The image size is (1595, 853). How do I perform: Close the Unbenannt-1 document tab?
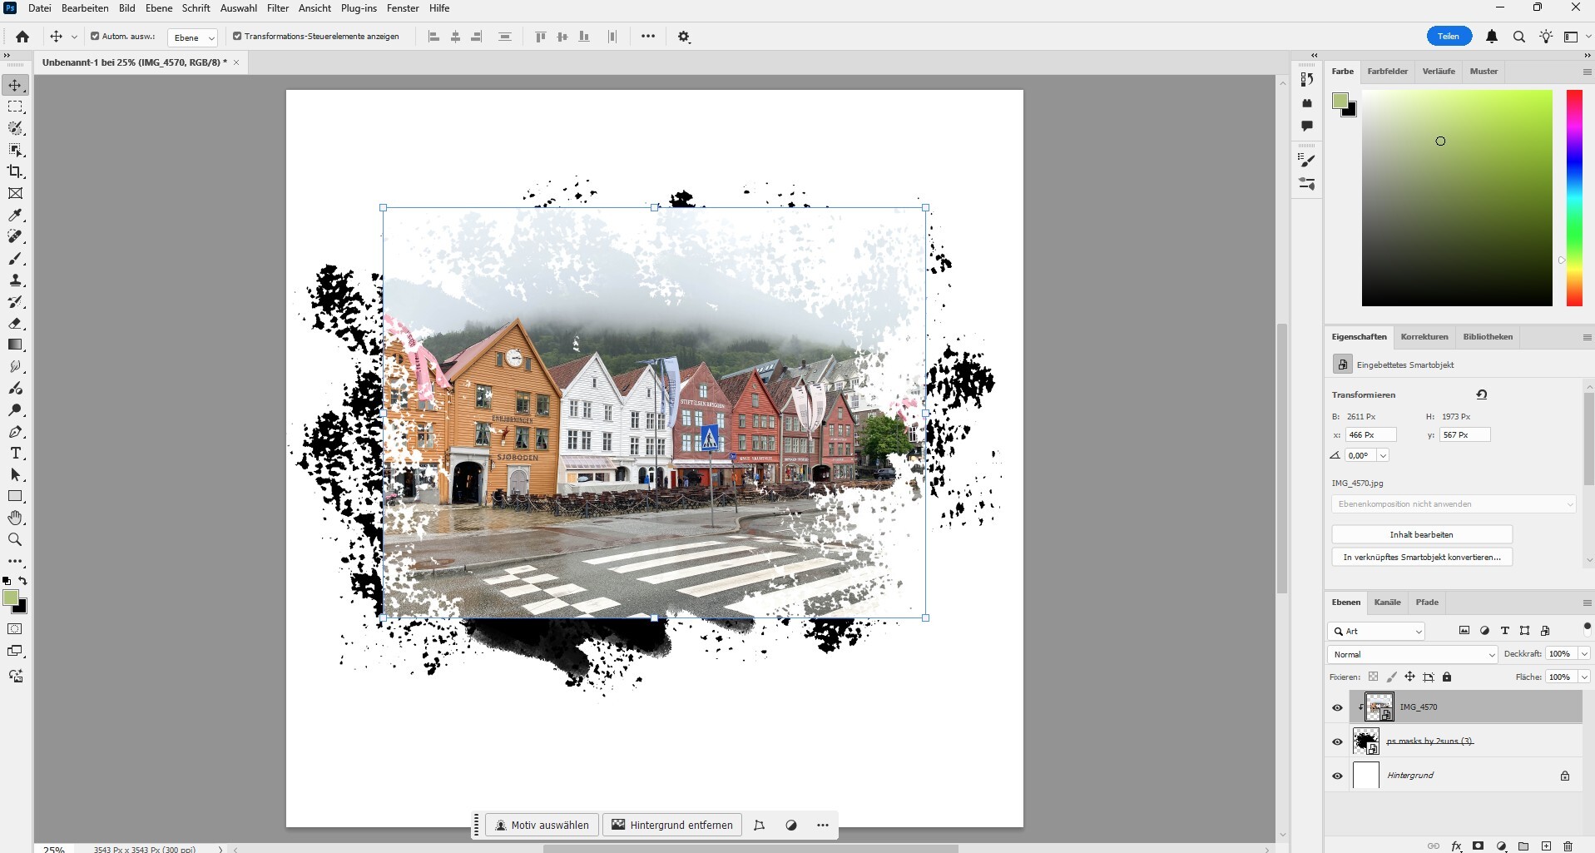click(236, 62)
